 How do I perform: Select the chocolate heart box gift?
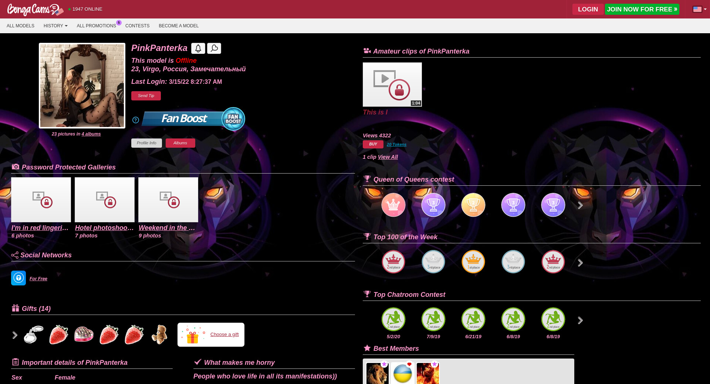84,335
